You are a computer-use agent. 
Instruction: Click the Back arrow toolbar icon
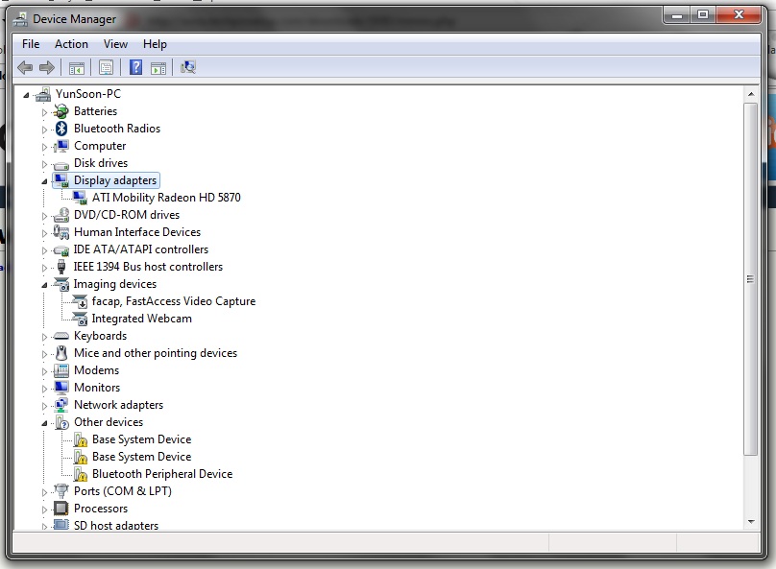coord(25,67)
